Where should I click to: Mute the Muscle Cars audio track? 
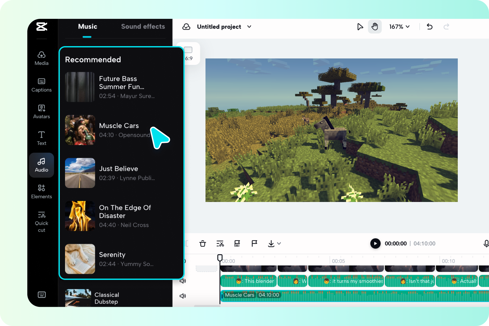pyautogui.click(x=183, y=296)
